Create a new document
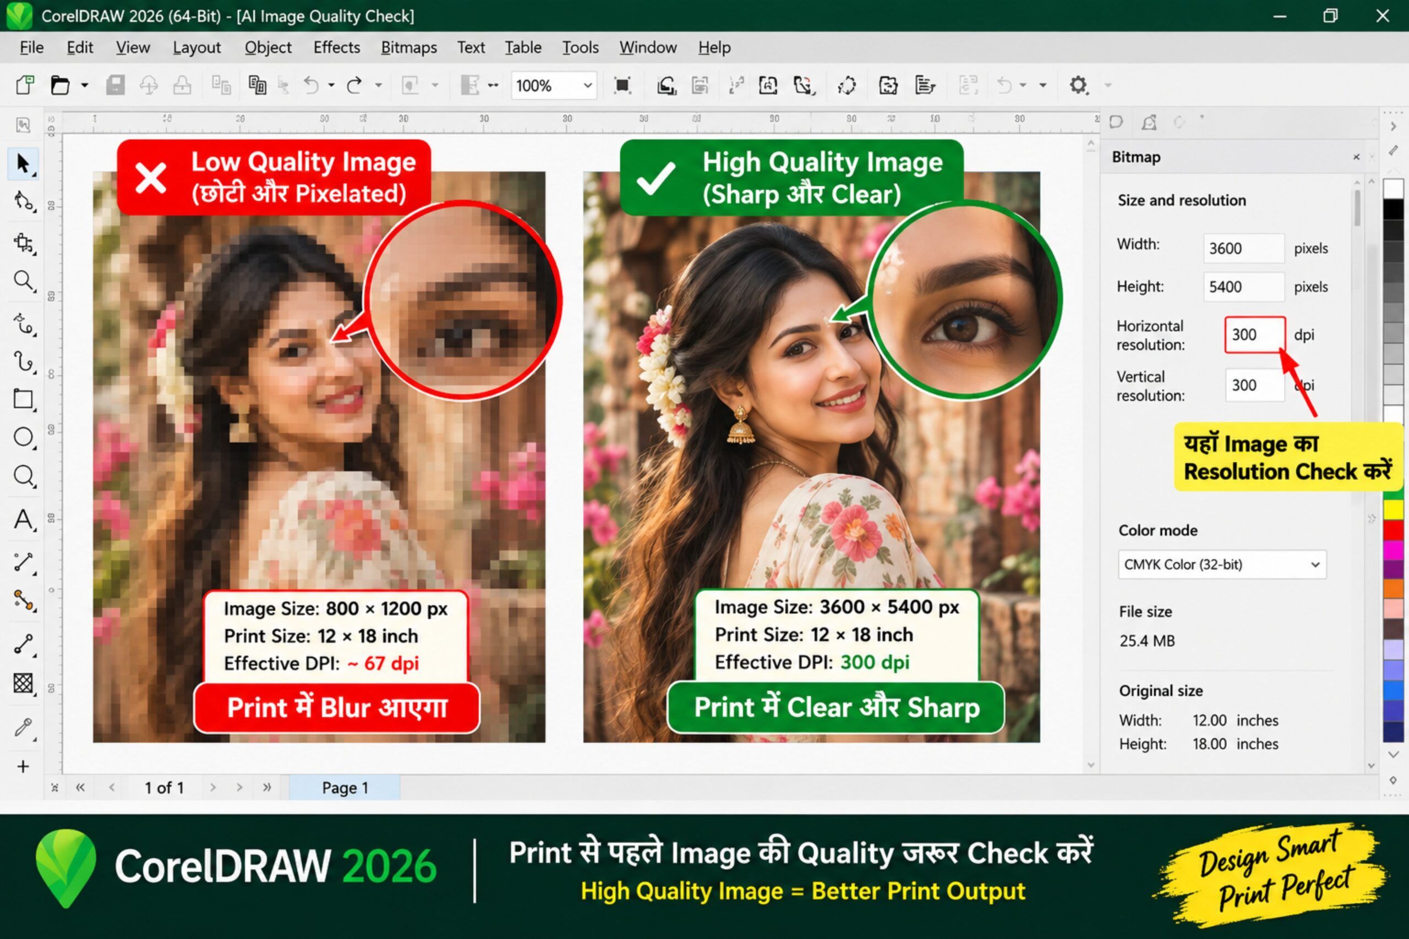This screenshot has height=939, width=1409. (25, 85)
